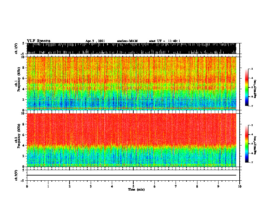Click time axis tick label 4
Image resolution: width=270 pixels, height=209 pixels.
(112, 186)
